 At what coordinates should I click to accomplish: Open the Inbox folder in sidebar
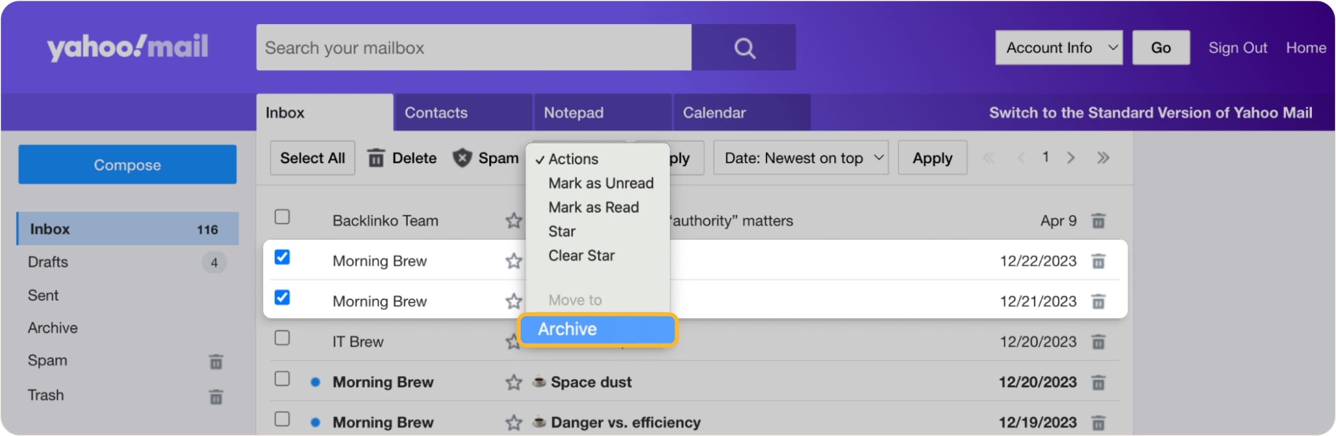(128, 229)
